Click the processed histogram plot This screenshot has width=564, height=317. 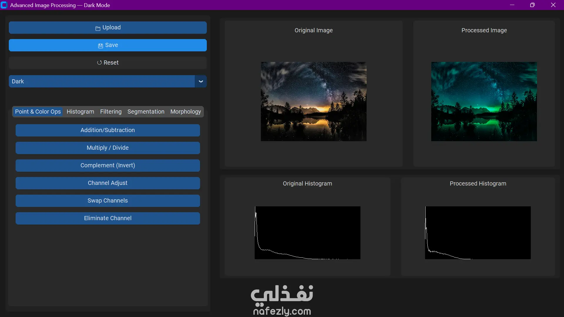478,233
